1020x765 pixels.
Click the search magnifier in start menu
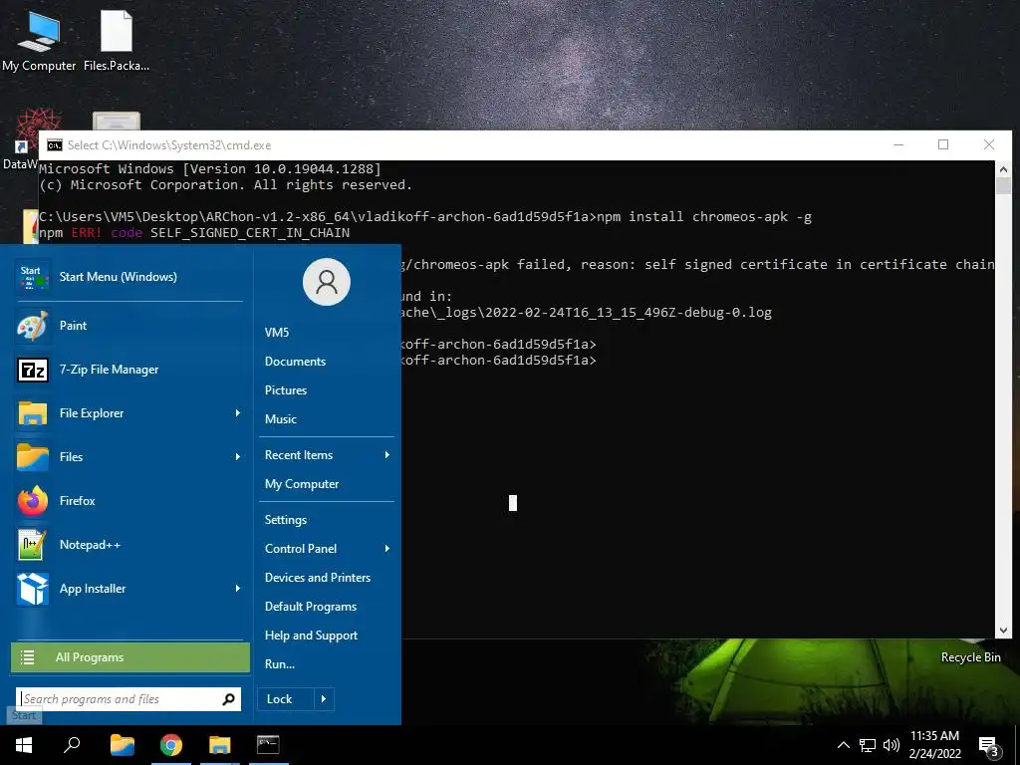(x=228, y=699)
